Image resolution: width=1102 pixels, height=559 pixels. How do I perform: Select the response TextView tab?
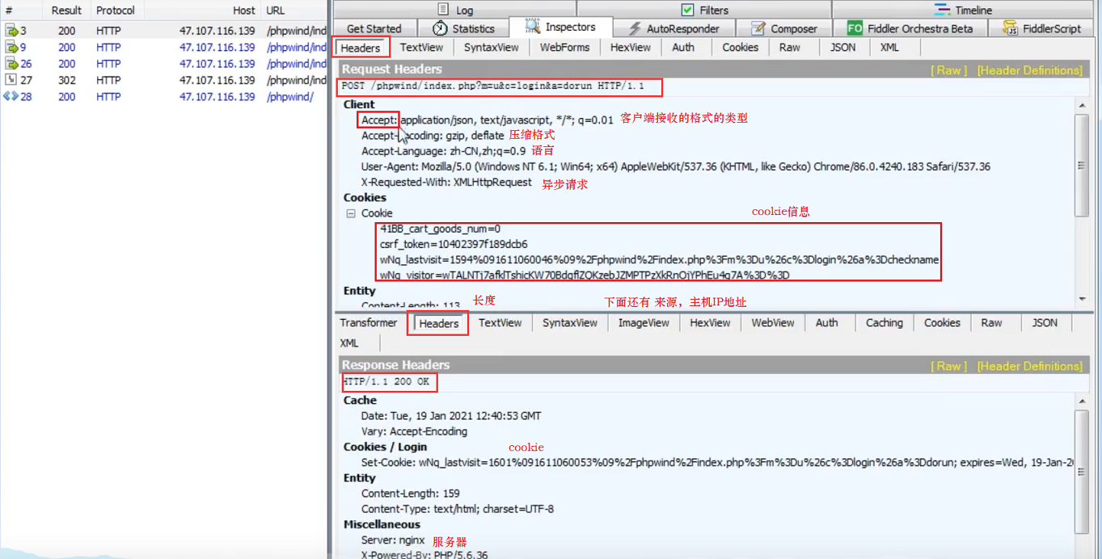coord(500,323)
